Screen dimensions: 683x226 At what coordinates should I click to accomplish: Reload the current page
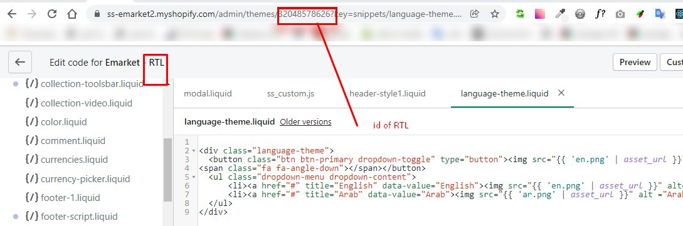52,14
